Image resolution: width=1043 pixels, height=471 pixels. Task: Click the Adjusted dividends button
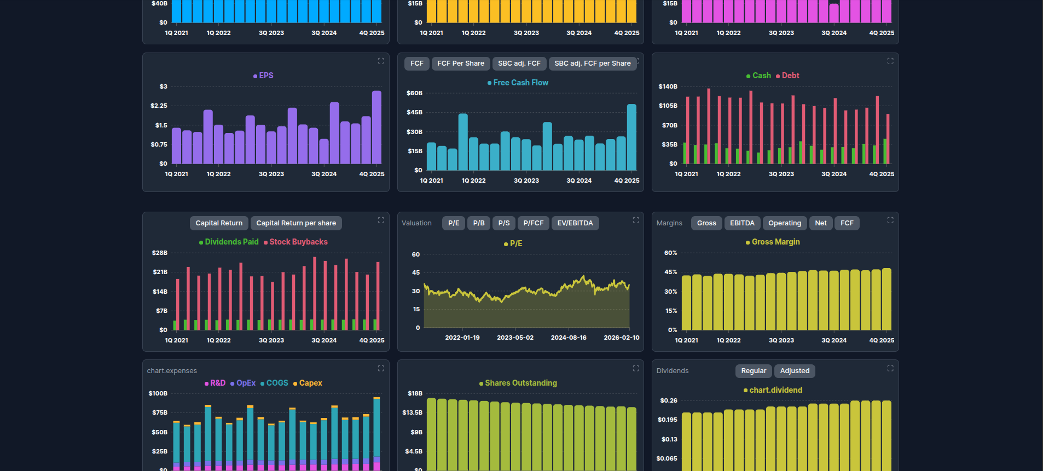[794, 371]
